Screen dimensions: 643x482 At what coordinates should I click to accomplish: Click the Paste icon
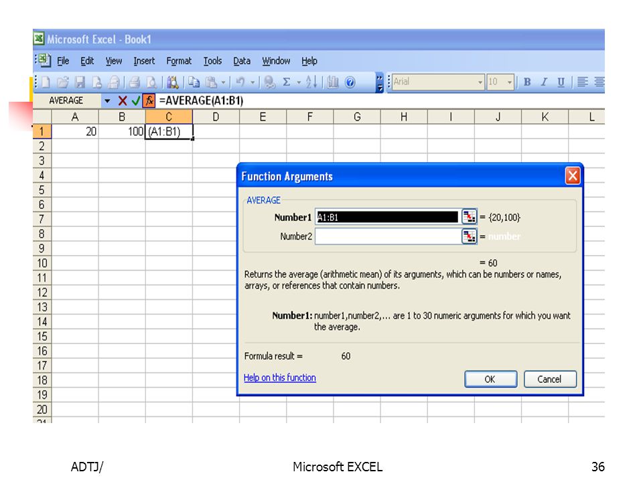211,82
